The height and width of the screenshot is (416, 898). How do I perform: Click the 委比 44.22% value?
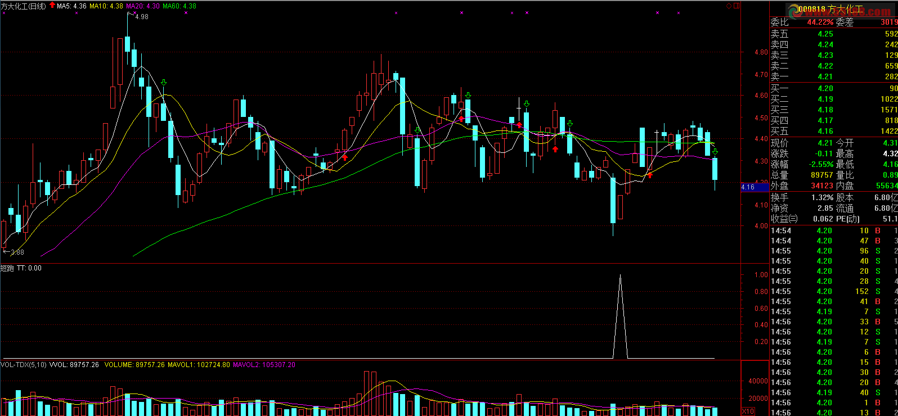point(820,22)
